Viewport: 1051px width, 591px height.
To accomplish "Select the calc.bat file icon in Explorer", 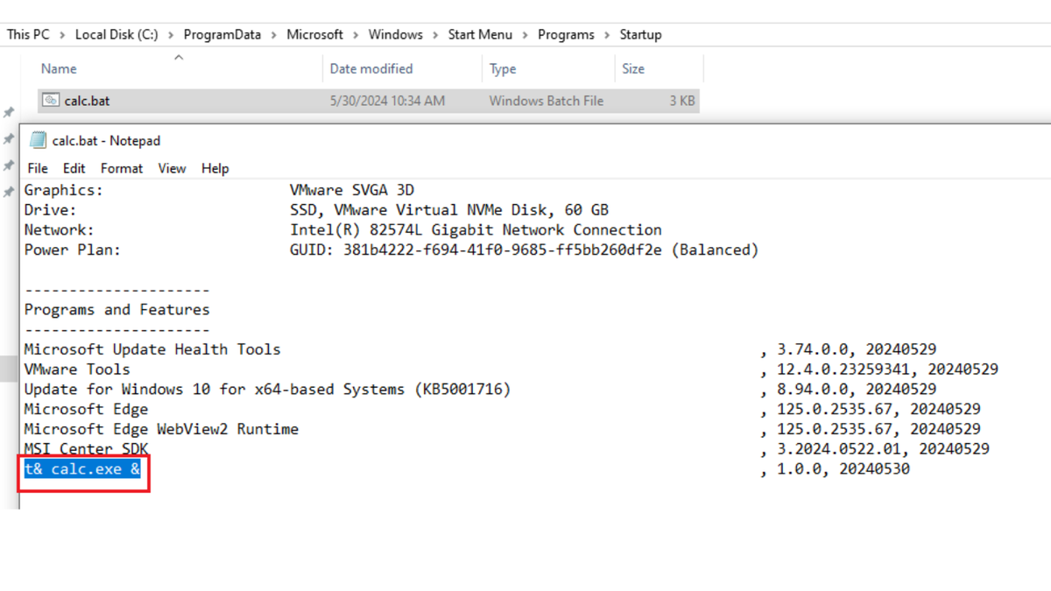I will click(51, 101).
